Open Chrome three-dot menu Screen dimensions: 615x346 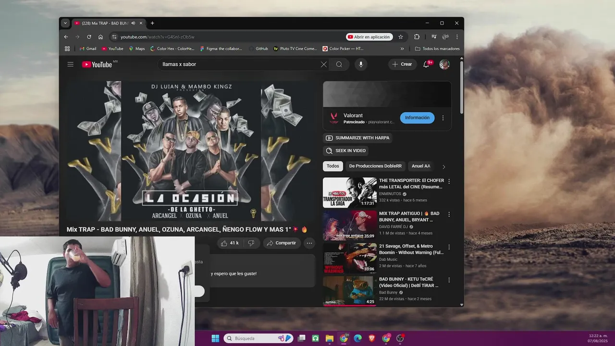click(457, 37)
